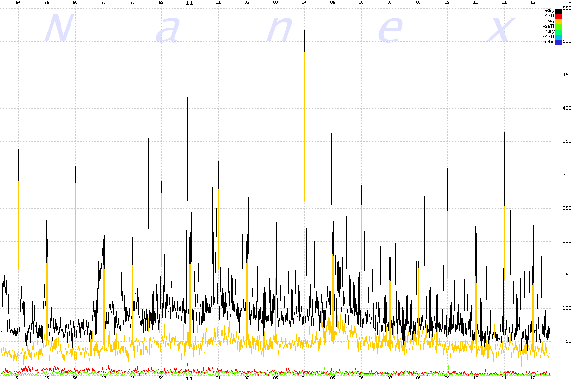Click minute 08 on the top time axis

[419, 3]
